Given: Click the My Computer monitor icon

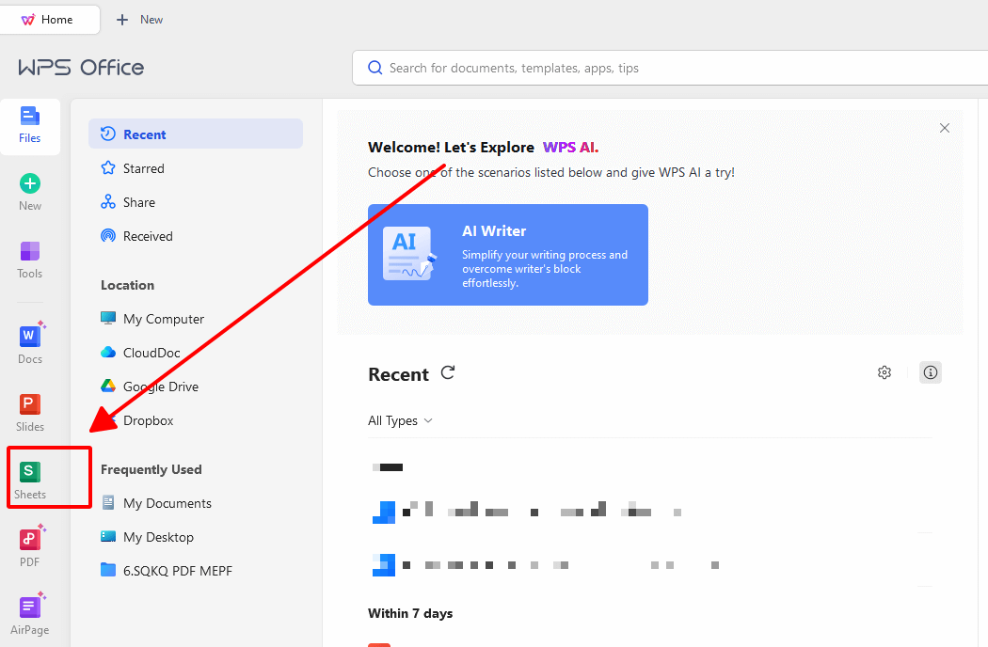Looking at the screenshot, I should 108,318.
